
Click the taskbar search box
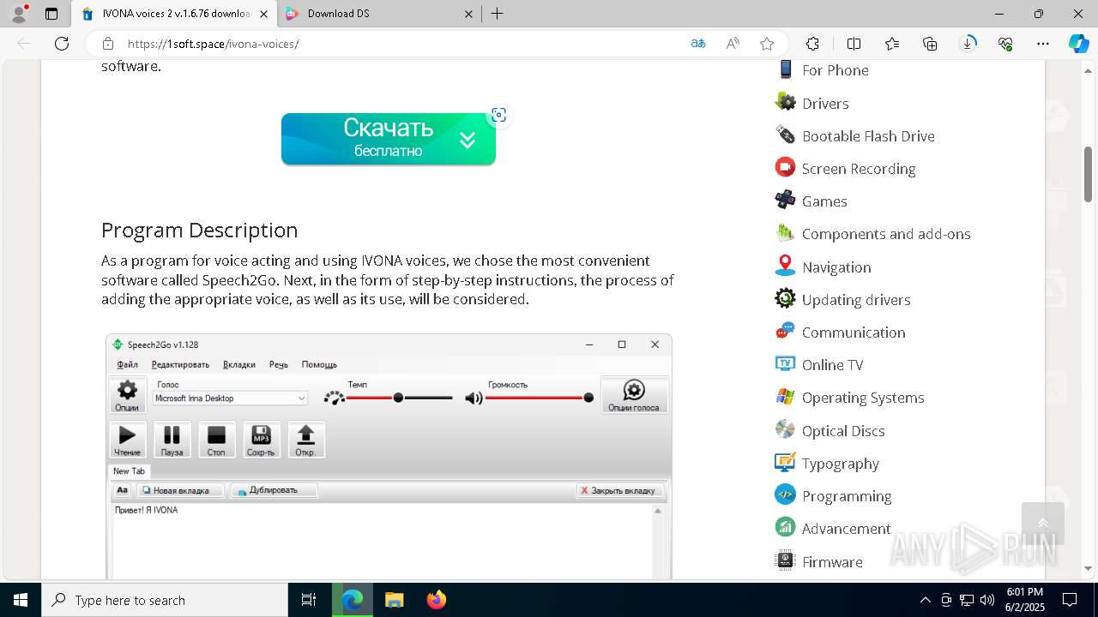point(165,600)
